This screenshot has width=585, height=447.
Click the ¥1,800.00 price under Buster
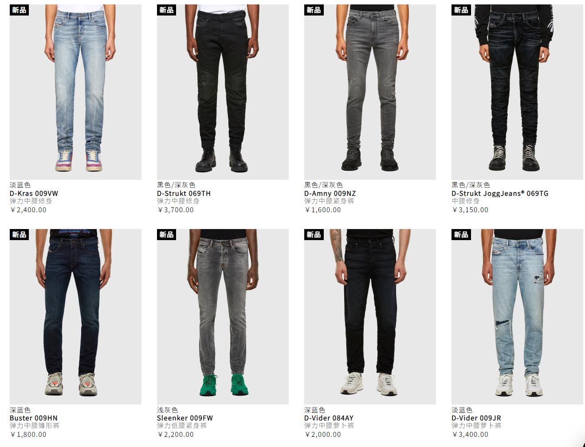point(28,435)
